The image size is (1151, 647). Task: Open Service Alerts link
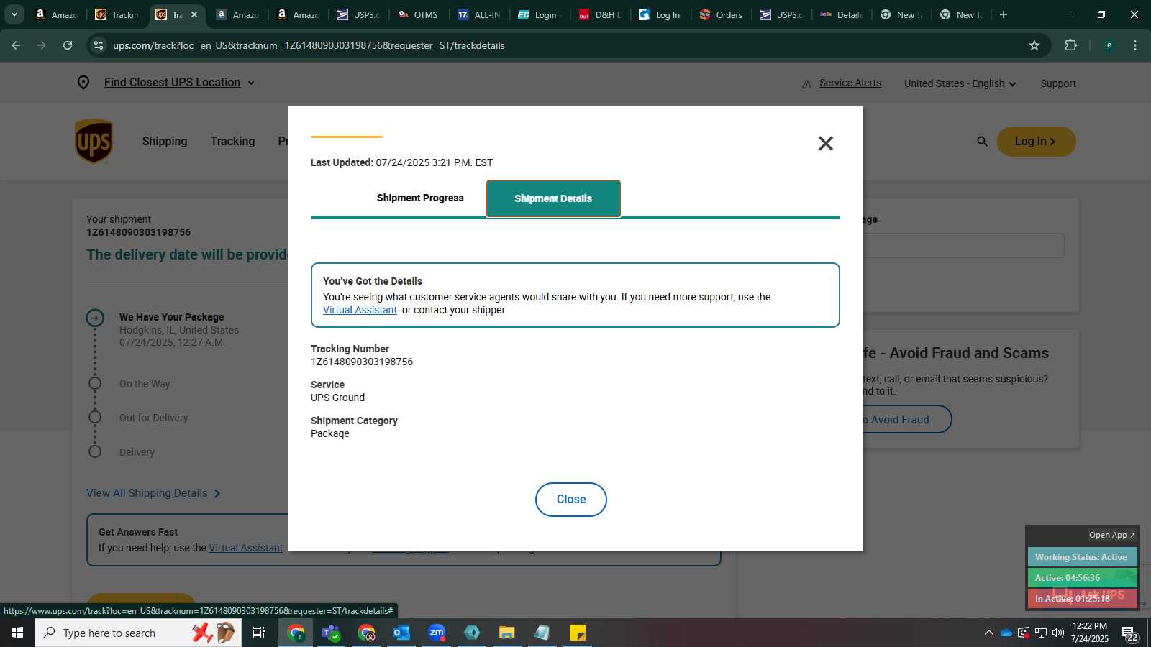coord(850,83)
